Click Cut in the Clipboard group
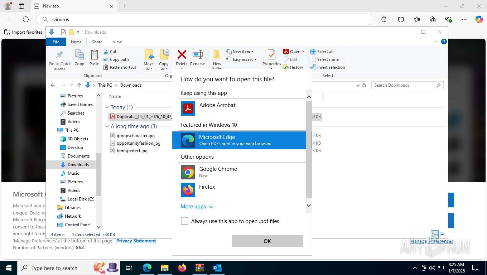Image resolution: width=487 pixels, height=275 pixels. coord(110,52)
